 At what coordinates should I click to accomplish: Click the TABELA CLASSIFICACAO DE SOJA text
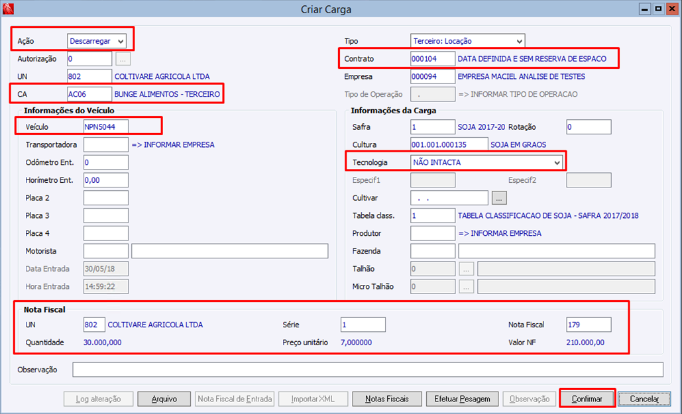(x=548, y=216)
